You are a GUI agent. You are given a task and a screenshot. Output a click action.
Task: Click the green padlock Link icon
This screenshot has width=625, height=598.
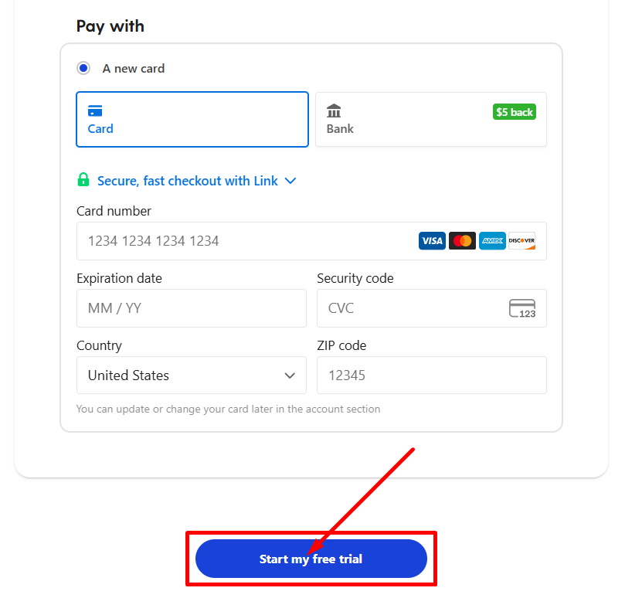[x=83, y=180]
